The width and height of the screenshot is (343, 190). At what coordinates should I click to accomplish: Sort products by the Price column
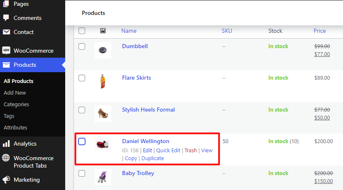[319, 31]
